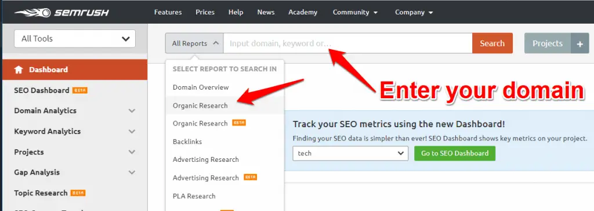Open the Company menu in header
Screen dimensions: 594x211
(x=414, y=12)
